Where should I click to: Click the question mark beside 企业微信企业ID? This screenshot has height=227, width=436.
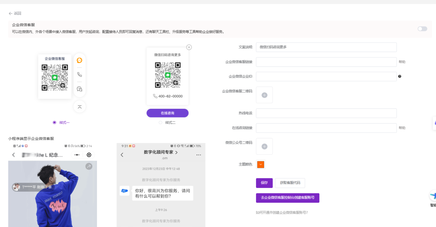click(x=400, y=76)
